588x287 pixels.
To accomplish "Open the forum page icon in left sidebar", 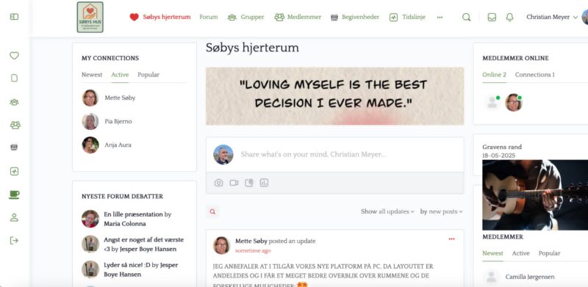I will pyautogui.click(x=14, y=78).
